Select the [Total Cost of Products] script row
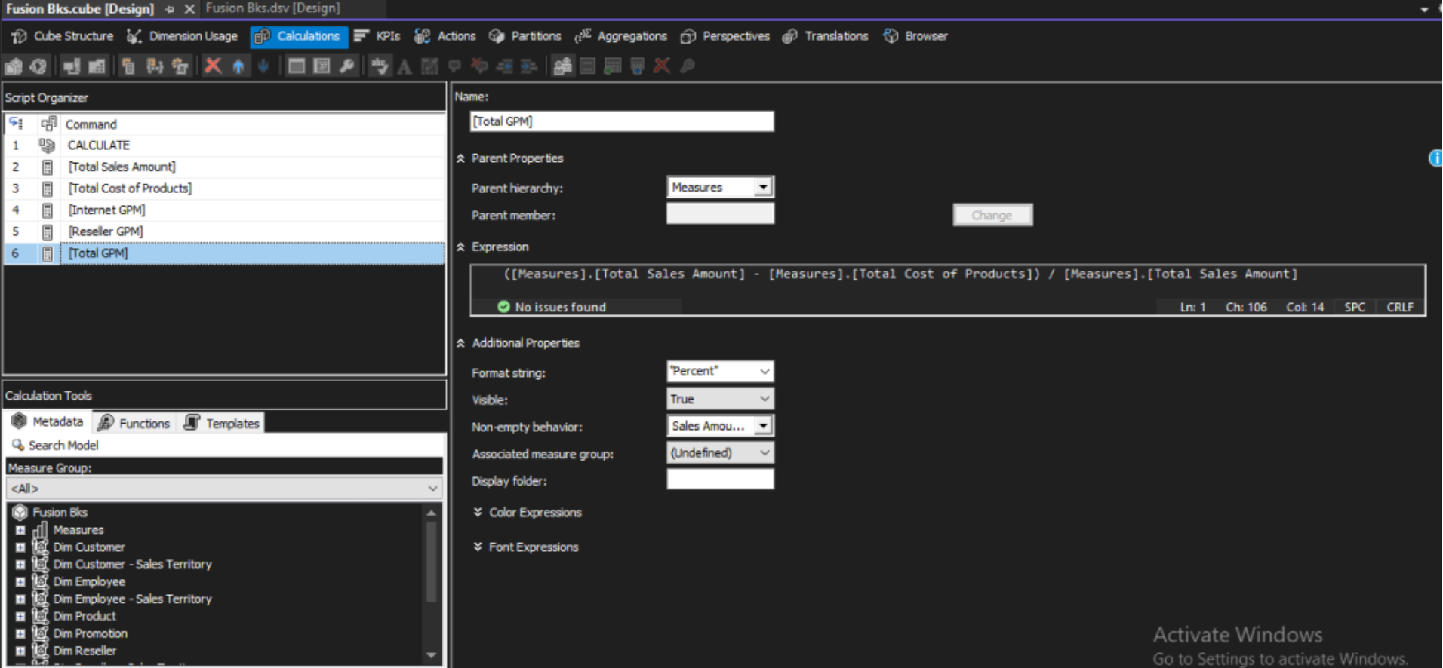The image size is (1443, 668). (224, 188)
